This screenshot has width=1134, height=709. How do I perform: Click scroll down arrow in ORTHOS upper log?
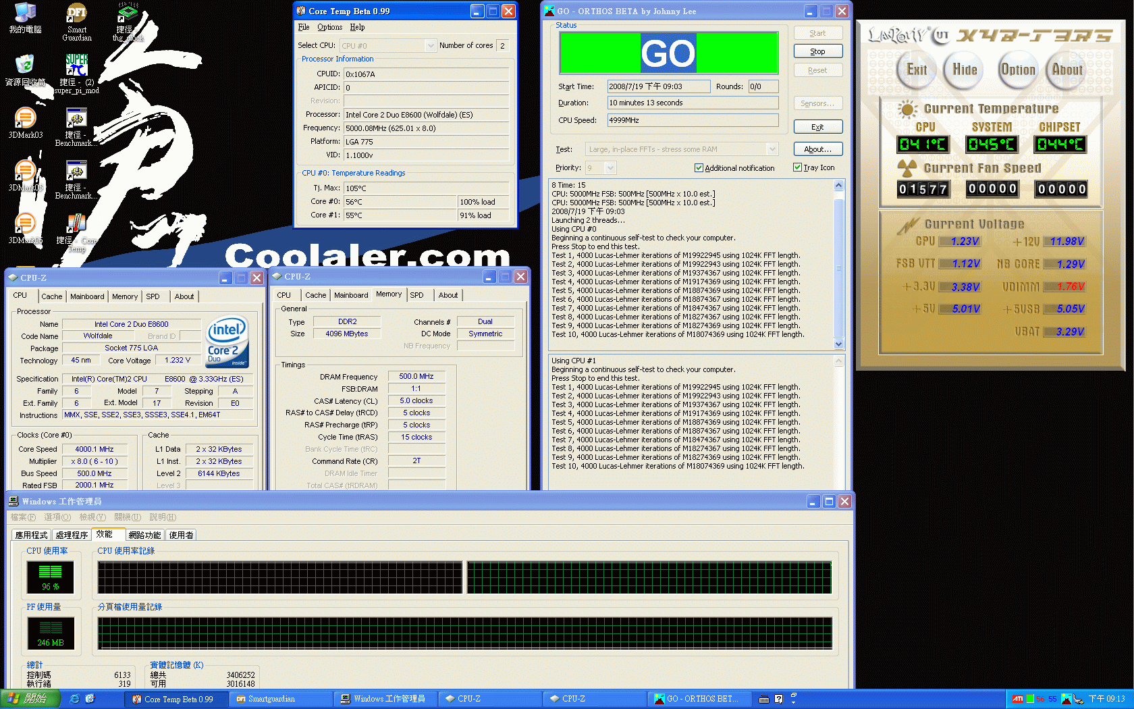[838, 344]
